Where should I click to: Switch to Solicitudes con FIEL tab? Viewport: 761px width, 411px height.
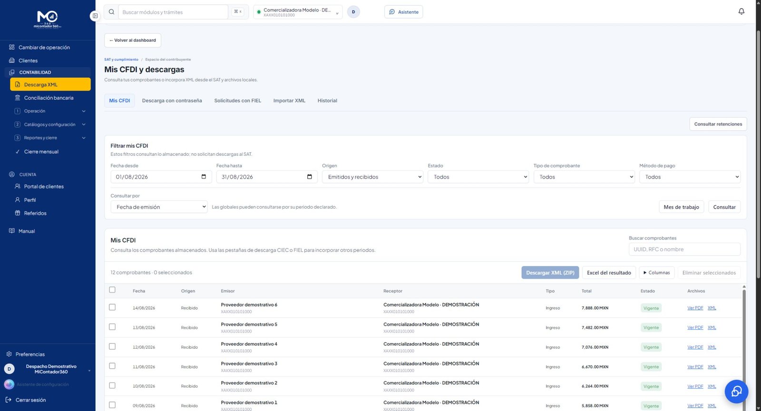[x=237, y=101]
